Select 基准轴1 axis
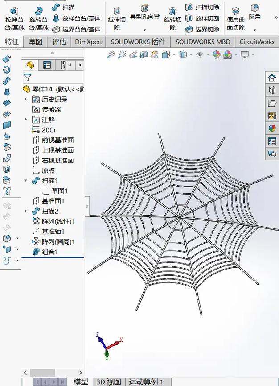 [48, 232]
